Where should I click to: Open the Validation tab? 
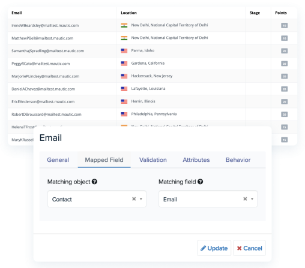click(153, 160)
